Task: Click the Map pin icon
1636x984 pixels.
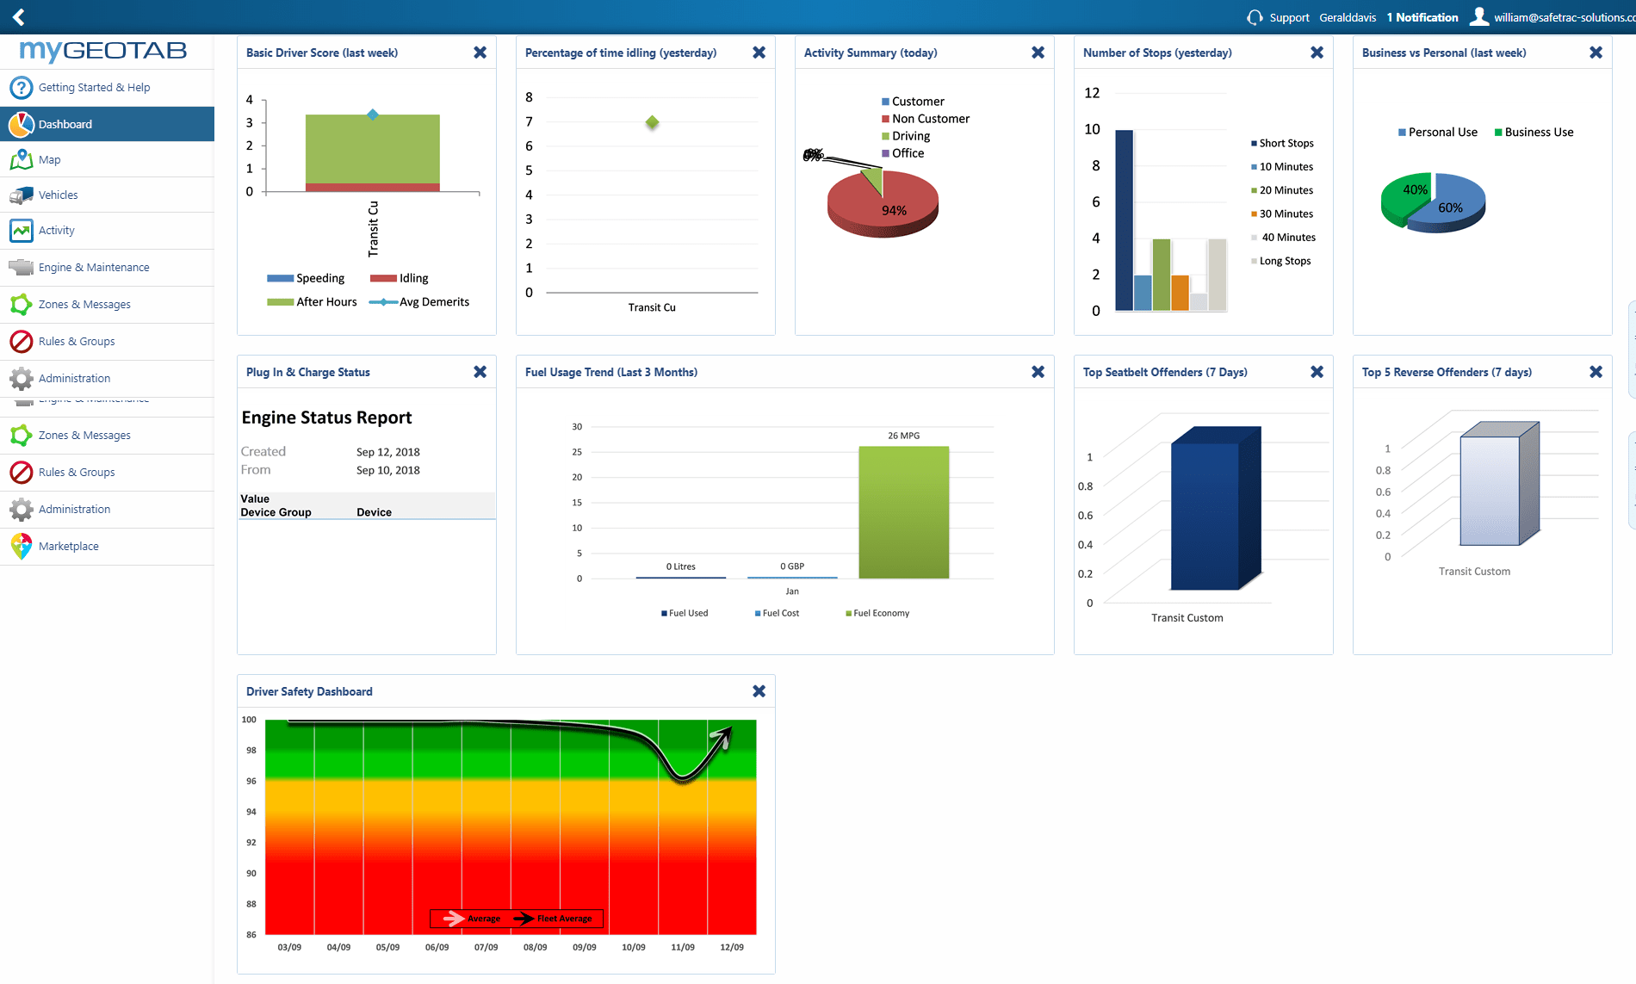Action: (x=22, y=159)
